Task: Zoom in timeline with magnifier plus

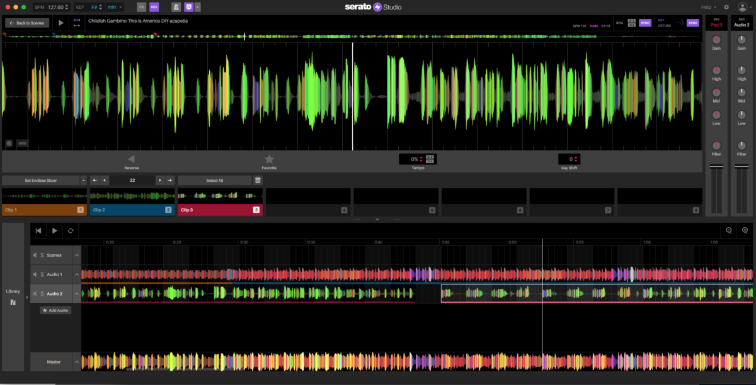Action: pos(745,231)
